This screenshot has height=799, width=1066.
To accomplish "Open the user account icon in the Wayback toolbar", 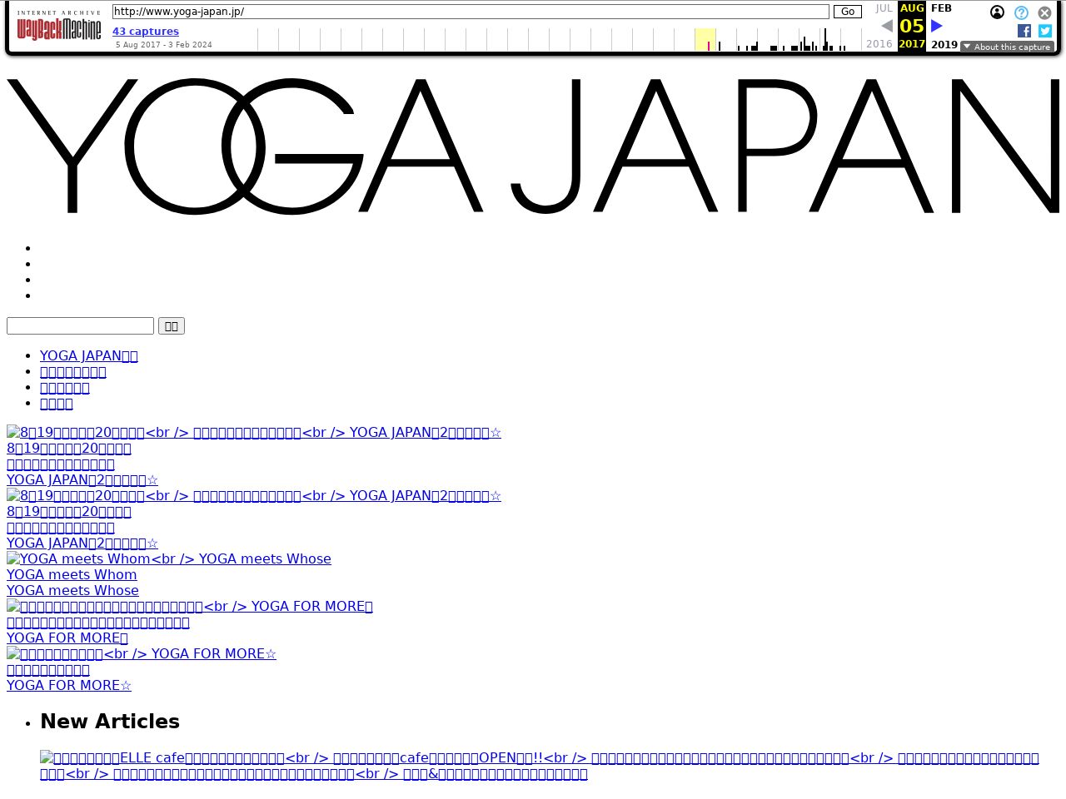I will pos(997,12).
